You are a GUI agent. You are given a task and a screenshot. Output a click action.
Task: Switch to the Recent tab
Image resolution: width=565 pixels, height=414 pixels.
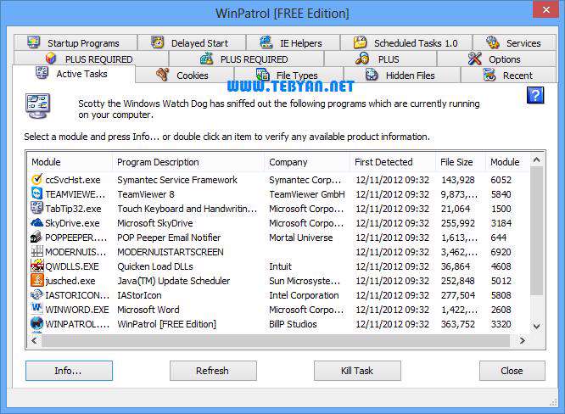tap(509, 75)
